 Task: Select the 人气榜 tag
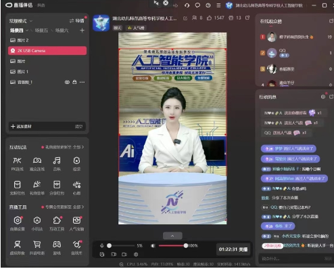pyautogui.click(x=137, y=28)
